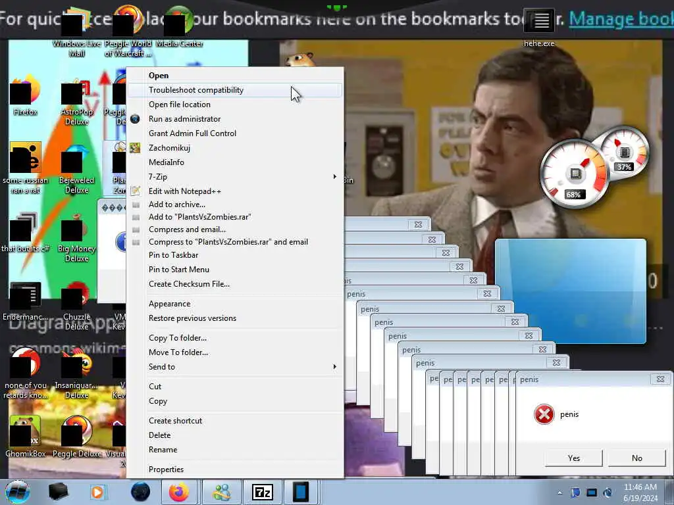Viewport: 674px width, 505px height.
Task: Select Create Checksum File...
Action: [235, 284]
